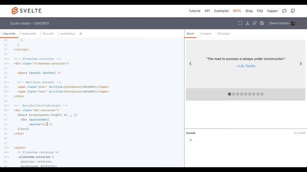Click the 'The road to success' quote text

tap(246, 59)
